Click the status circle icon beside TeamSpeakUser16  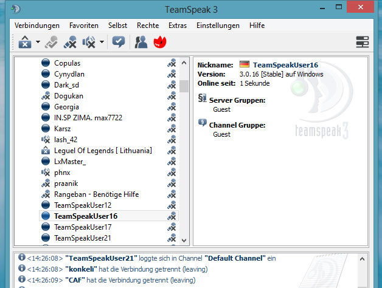[46, 216]
